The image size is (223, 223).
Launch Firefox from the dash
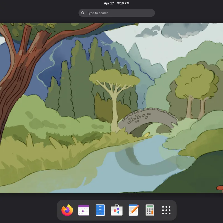pos(67,210)
